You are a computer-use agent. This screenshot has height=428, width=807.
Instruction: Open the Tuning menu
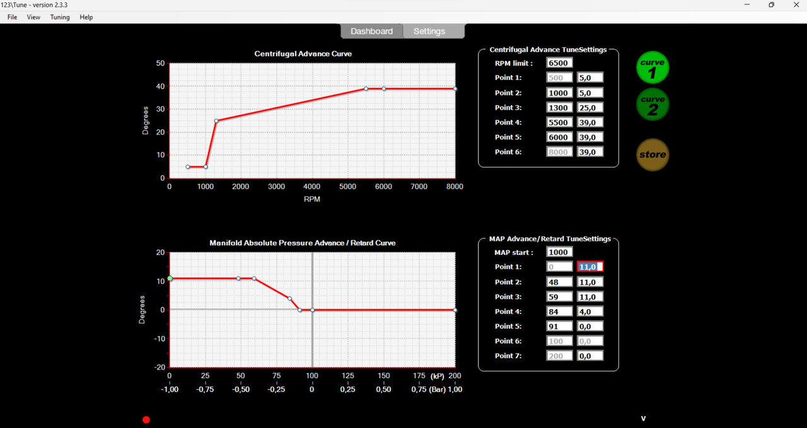tap(60, 17)
